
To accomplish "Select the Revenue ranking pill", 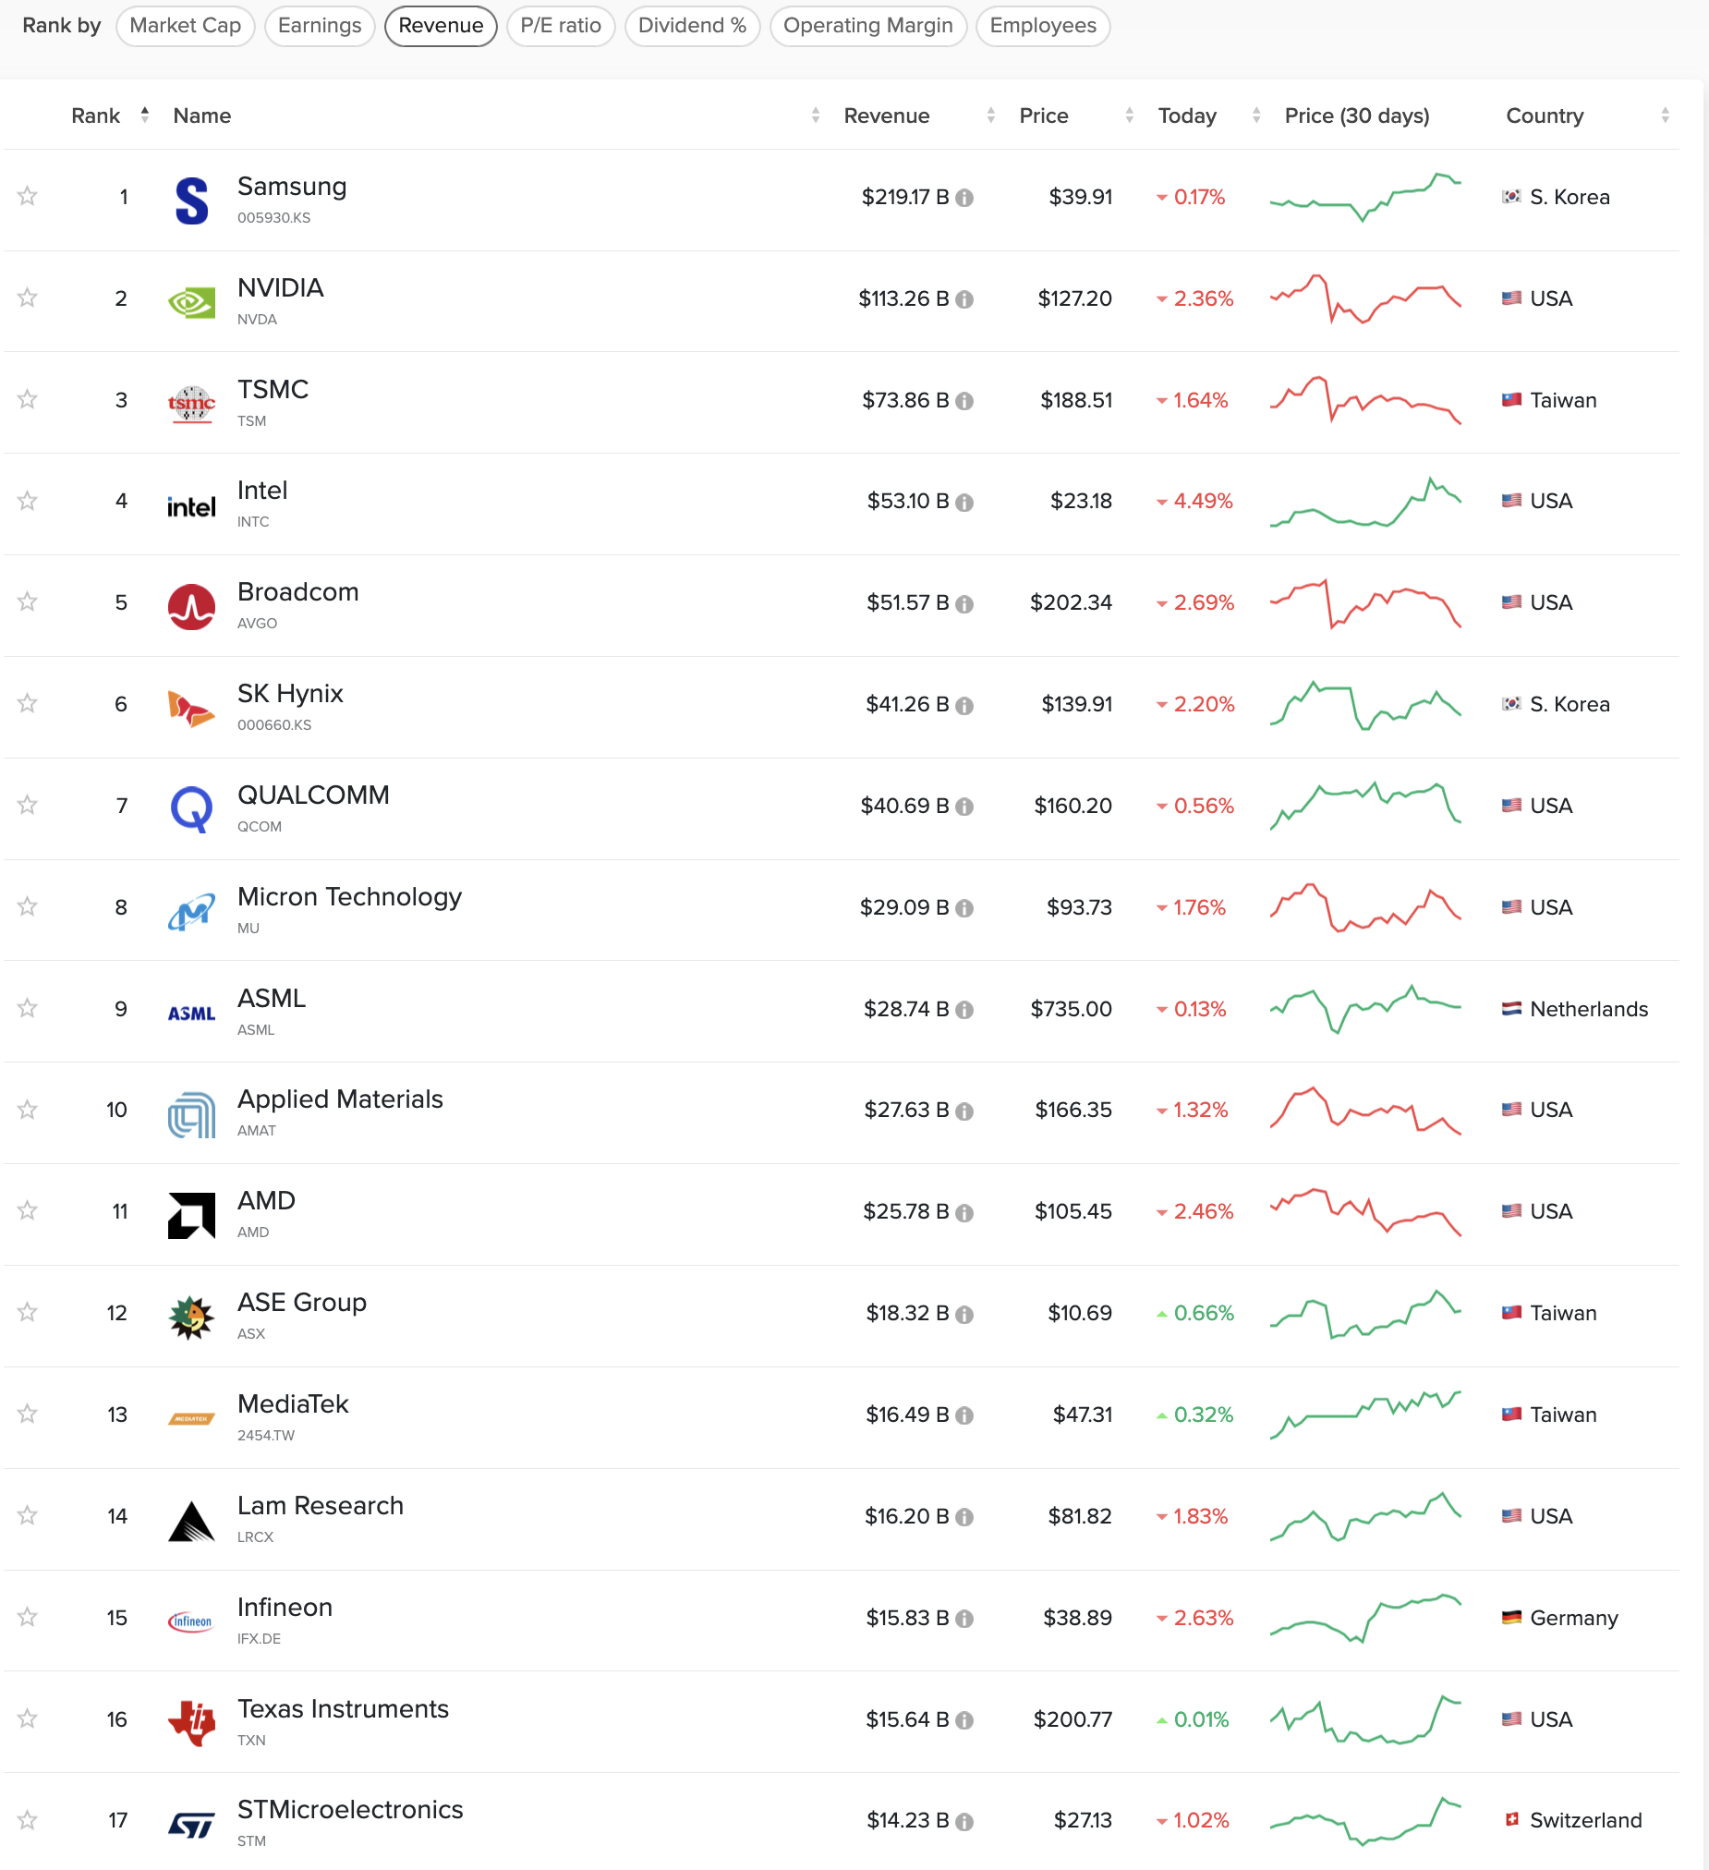I will pos(441,26).
